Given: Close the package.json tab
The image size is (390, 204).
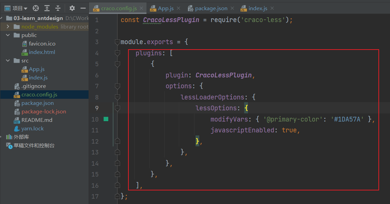Looking at the screenshot, I should point(232,8).
